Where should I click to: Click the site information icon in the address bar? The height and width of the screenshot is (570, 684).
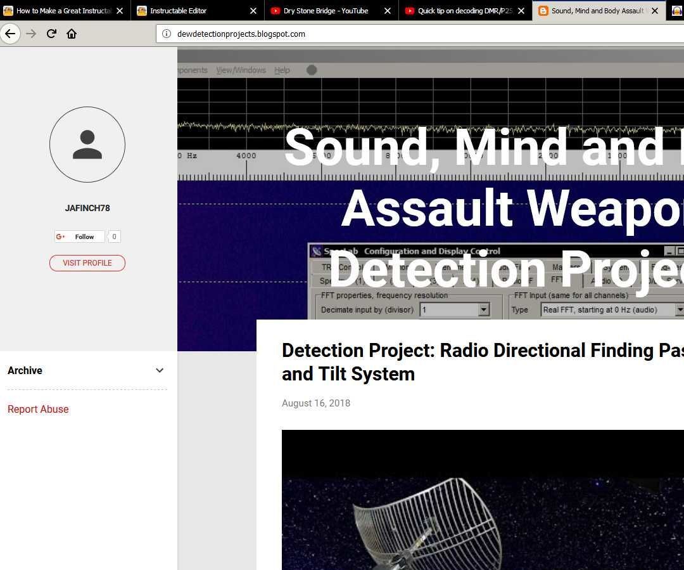[166, 34]
